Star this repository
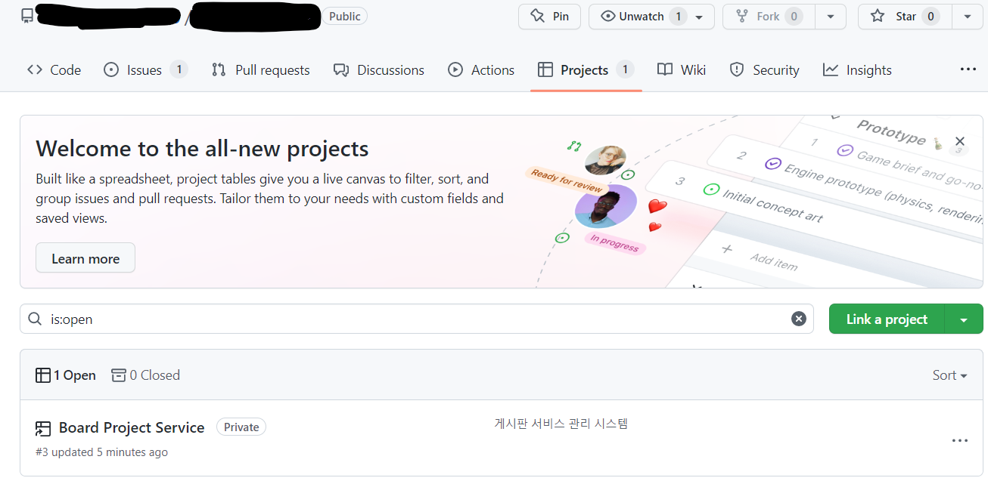 pyautogui.click(x=905, y=16)
